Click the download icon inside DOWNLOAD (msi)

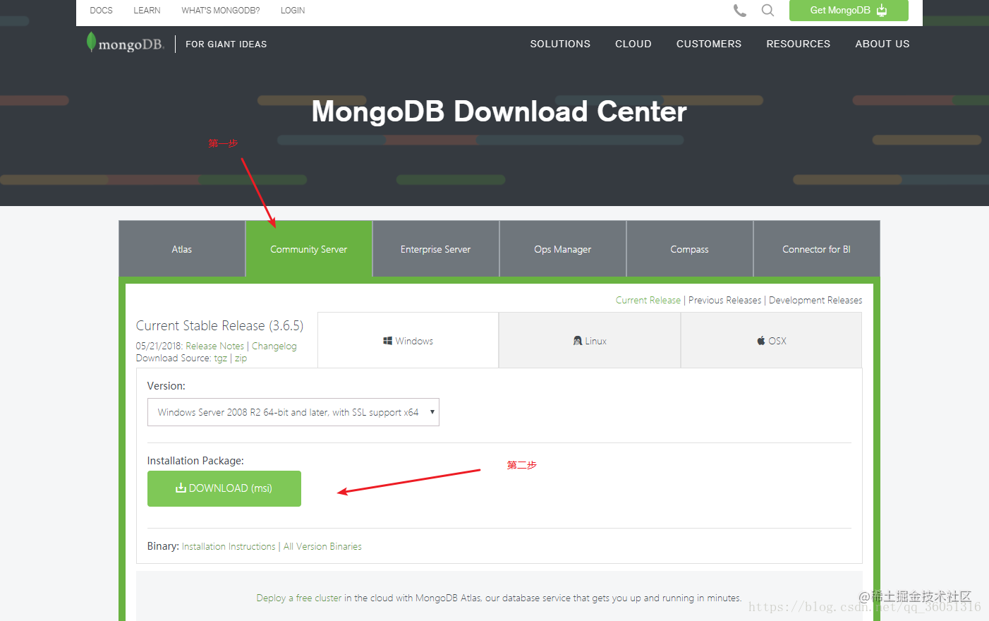pyautogui.click(x=181, y=488)
